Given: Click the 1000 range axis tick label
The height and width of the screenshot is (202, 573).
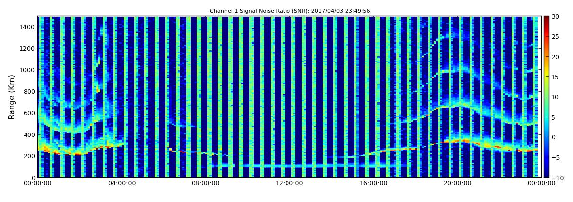Looking at the screenshot, I should [x=28, y=70].
